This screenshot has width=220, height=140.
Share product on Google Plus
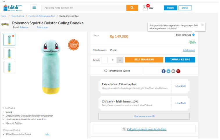(178, 71)
